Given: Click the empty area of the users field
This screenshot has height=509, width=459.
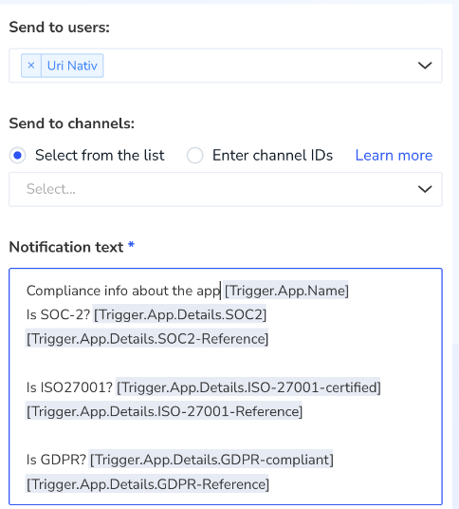Looking at the screenshot, I should 256,66.
